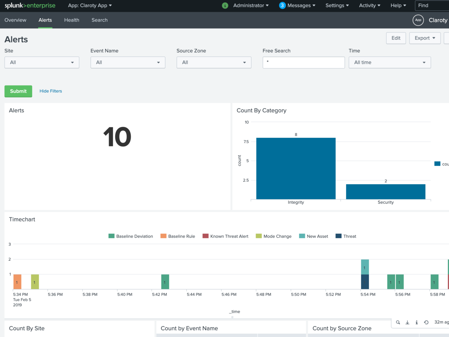Toggle Known Threat Alert legend entry

225,236
